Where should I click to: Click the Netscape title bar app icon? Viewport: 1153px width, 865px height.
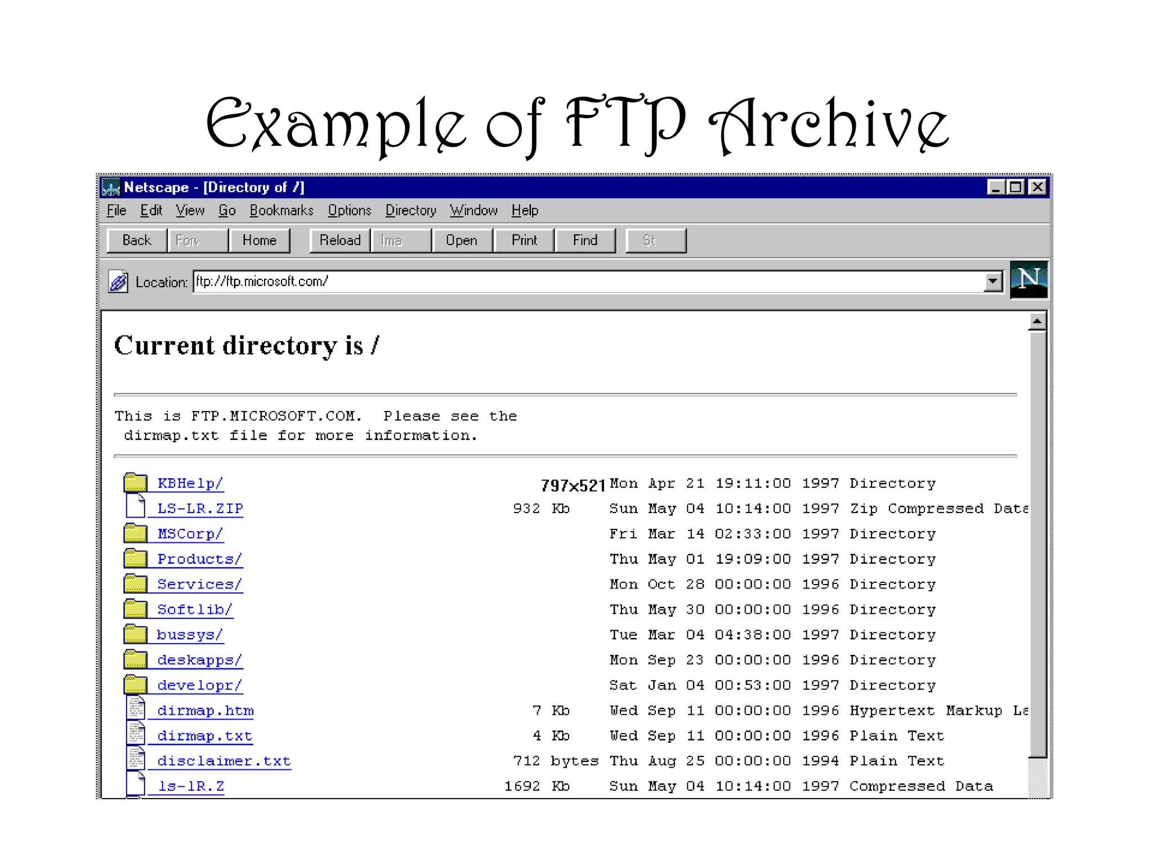click(111, 187)
